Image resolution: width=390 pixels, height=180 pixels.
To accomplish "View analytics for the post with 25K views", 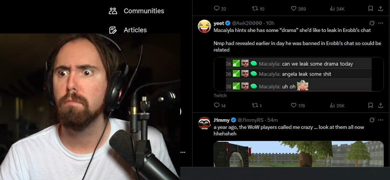I will coord(337,106).
